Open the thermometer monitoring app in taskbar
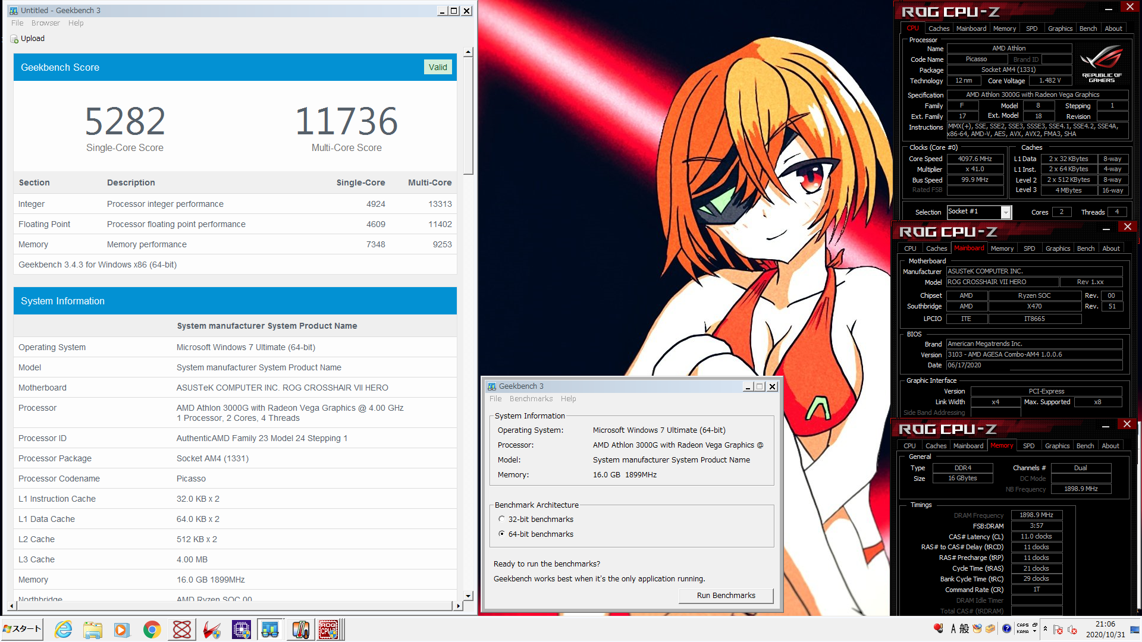1142x642 pixels. coord(300,630)
